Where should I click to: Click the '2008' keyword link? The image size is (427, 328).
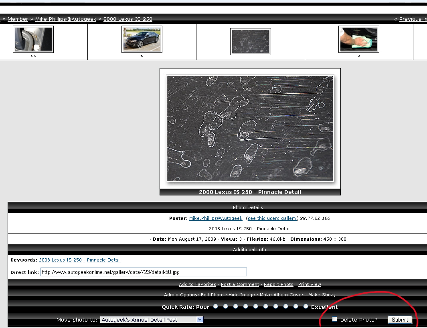click(x=45, y=260)
